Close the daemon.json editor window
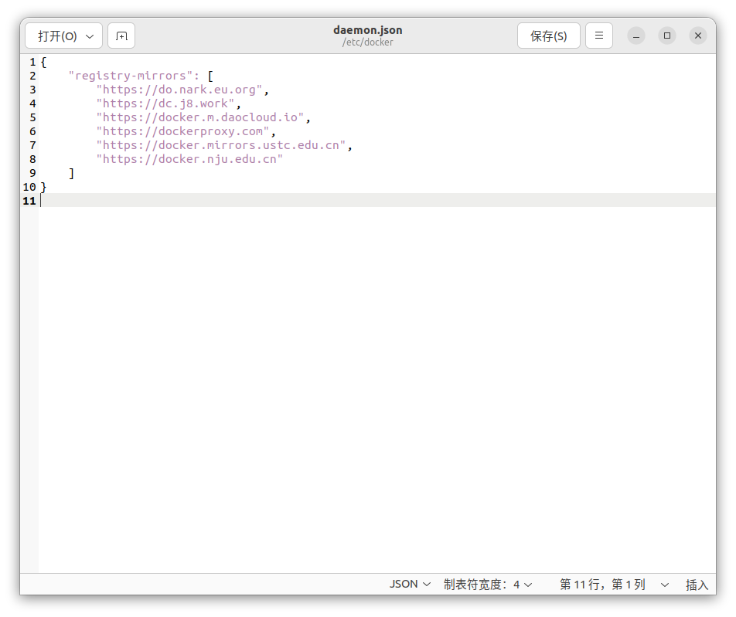This screenshot has height=617, width=736. (697, 36)
